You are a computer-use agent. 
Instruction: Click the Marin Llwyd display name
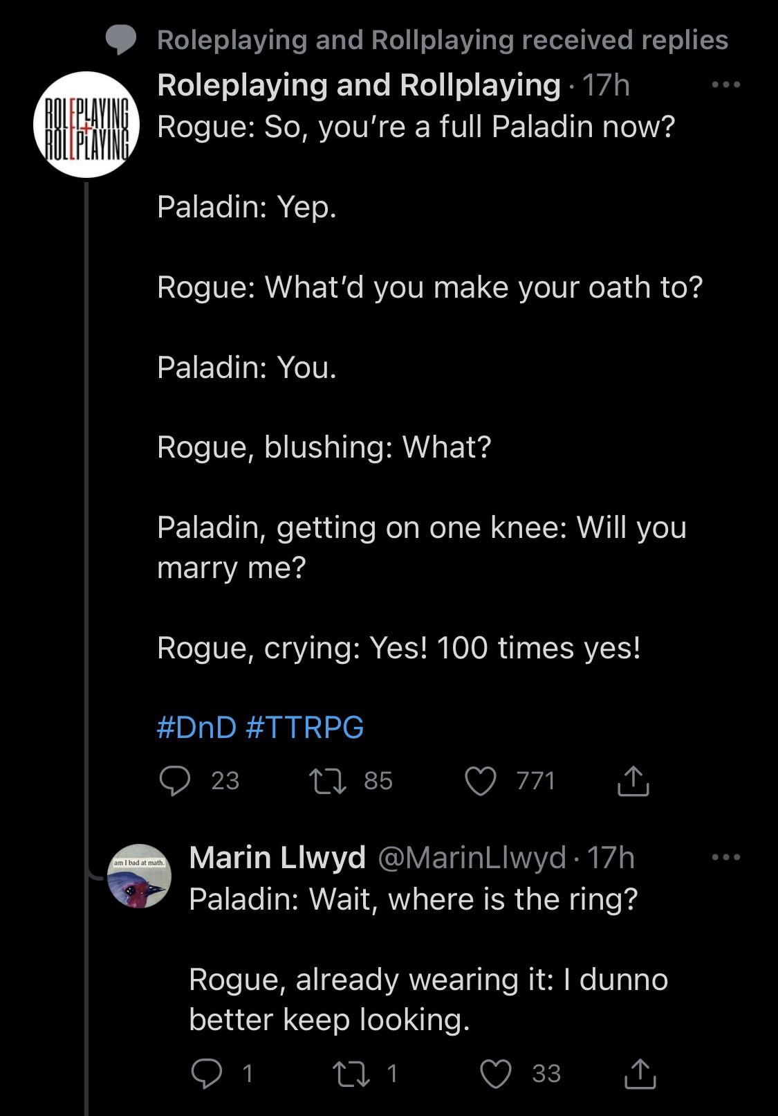[277, 858]
